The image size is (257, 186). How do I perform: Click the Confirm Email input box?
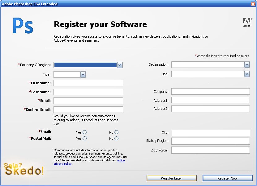tap(88, 110)
